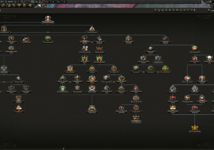214x150 pixels.
Task: Select An Empire to Last a Thousand Years focus
Action: [x=92, y=109]
